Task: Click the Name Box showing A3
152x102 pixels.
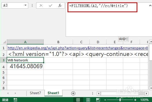Action: 15,5
